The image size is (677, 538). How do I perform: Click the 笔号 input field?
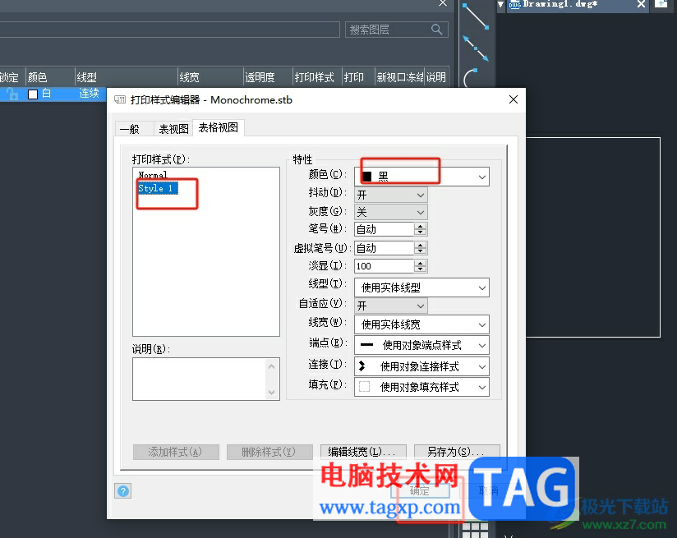pos(384,229)
